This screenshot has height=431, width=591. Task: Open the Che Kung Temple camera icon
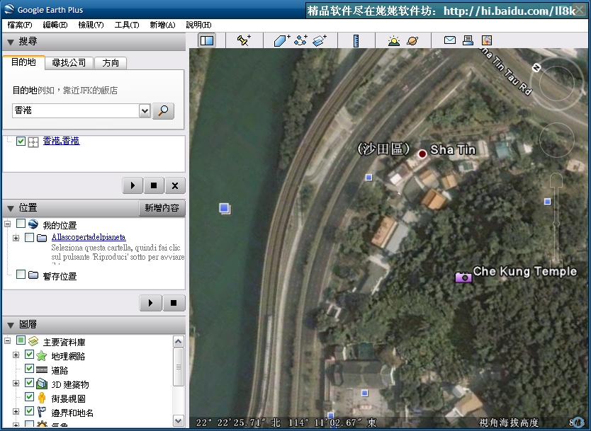pyautogui.click(x=463, y=277)
